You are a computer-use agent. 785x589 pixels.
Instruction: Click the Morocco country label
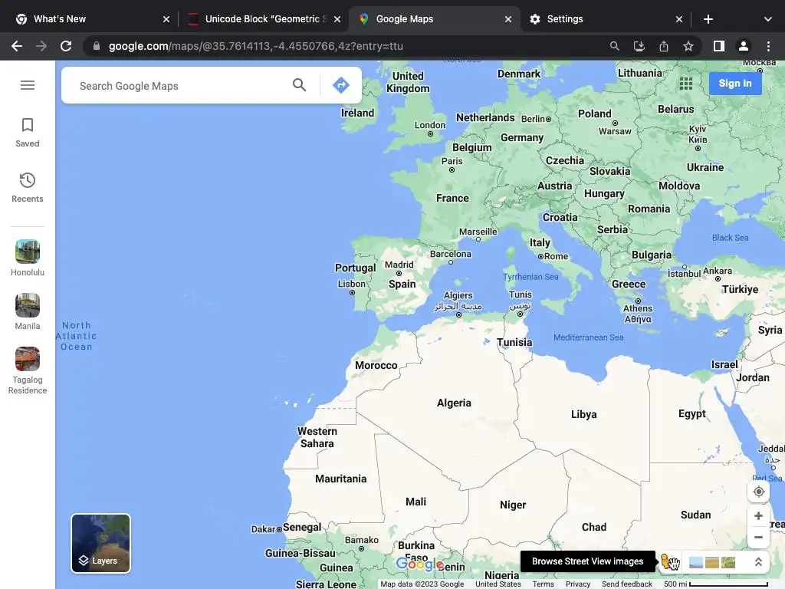point(376,365)
